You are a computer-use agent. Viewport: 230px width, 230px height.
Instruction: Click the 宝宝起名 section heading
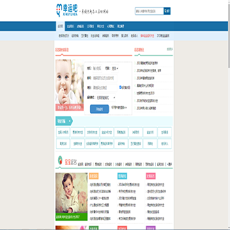(x=70, y=162)
